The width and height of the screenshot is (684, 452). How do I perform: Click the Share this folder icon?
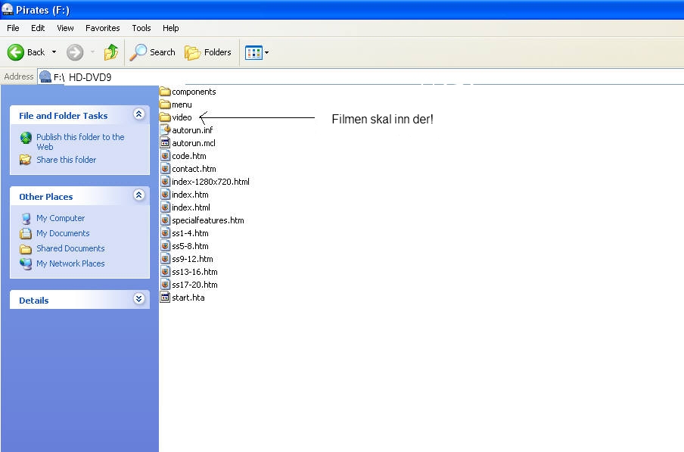click(x=25, y=160)
